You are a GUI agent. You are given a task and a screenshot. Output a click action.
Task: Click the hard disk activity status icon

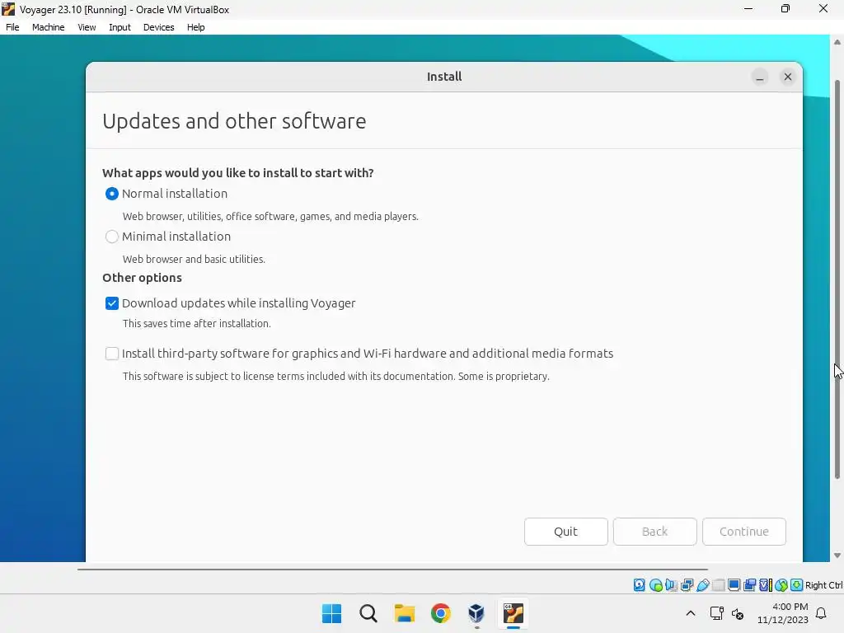[x=639, y=585]
